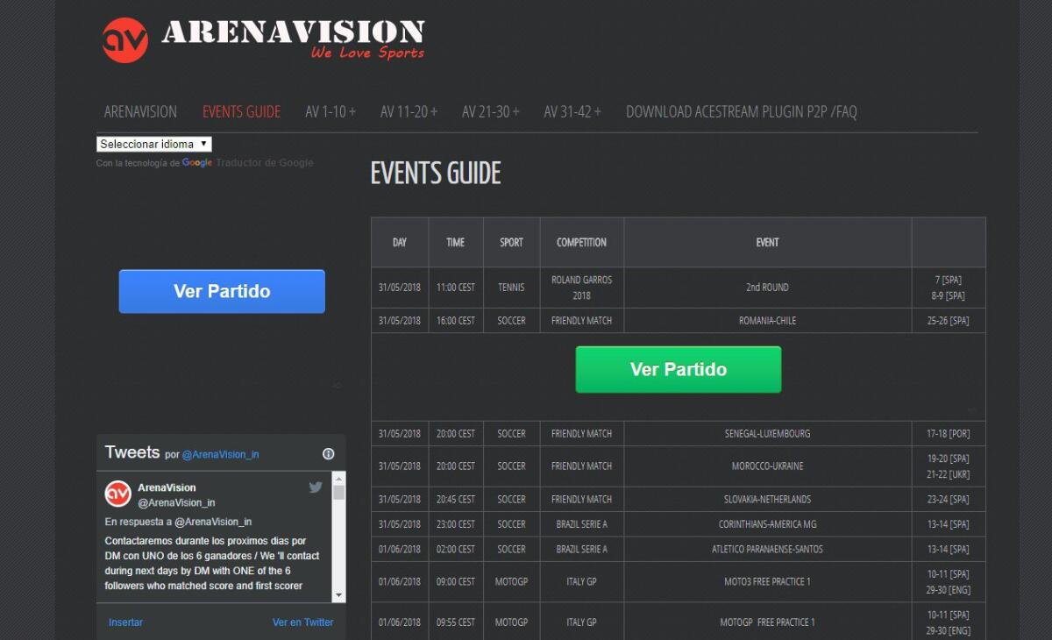Open the info icon on the Tweets widget

(328, 453)
